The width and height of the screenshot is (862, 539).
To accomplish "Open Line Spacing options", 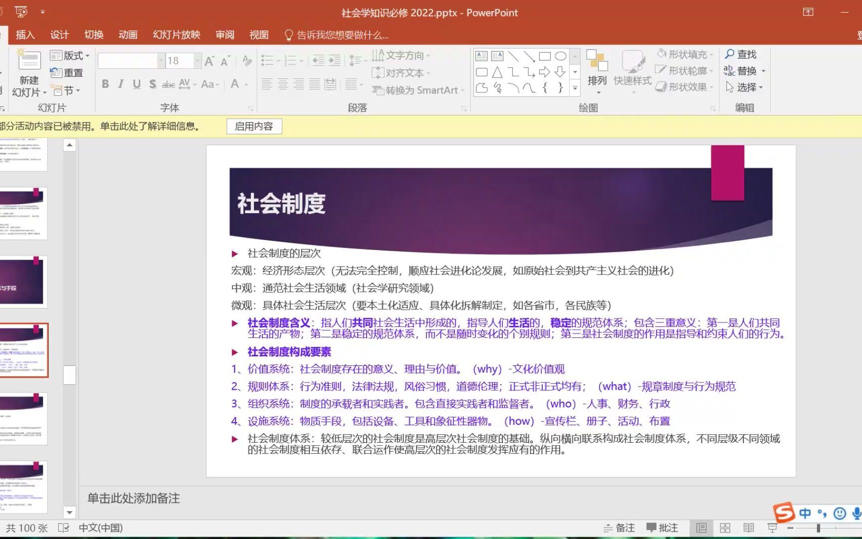I will click(x=357, y=61).
